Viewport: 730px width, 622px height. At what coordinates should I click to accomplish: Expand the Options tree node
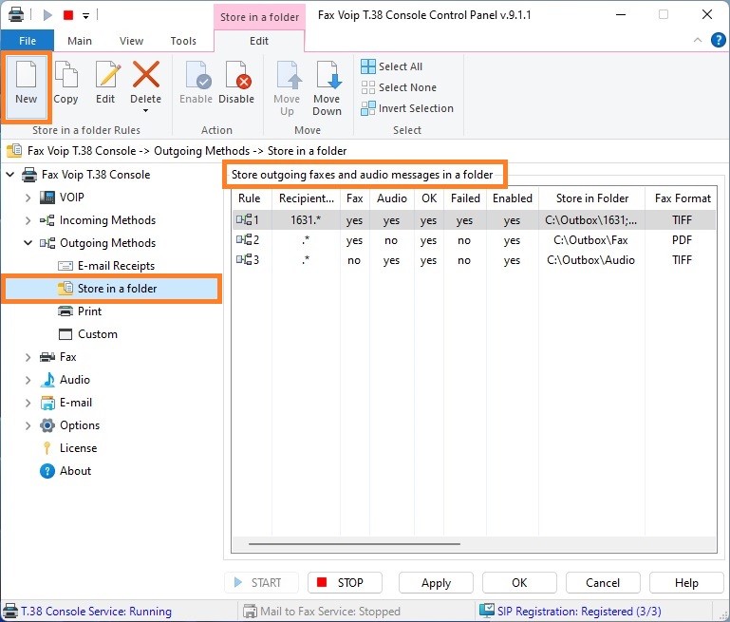pyautogui.click(x=28, y=425)
